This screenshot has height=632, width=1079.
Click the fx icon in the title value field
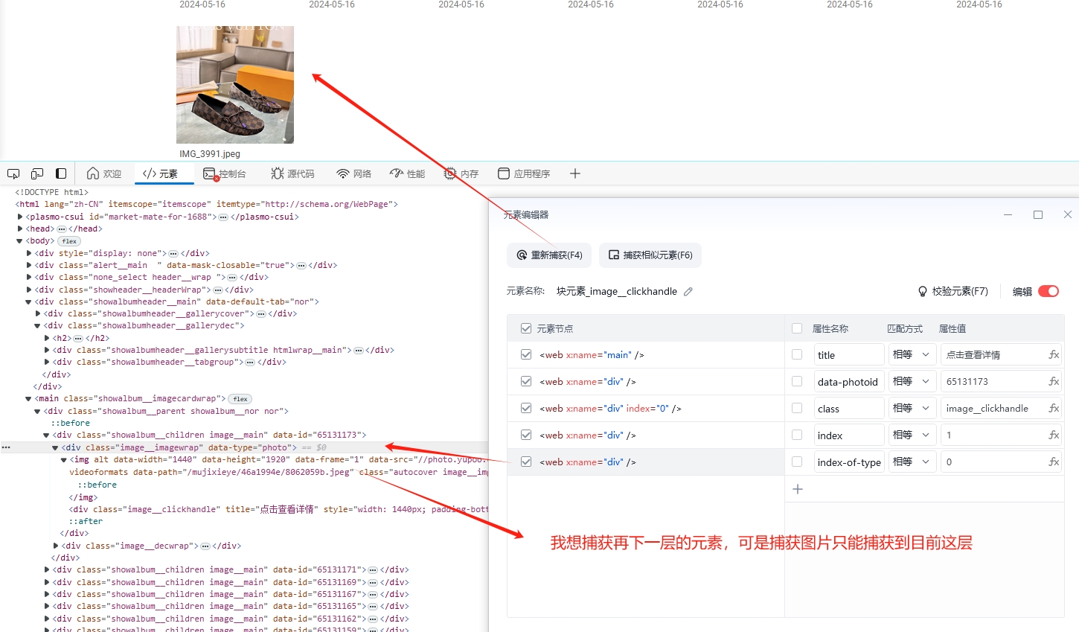pos(1053,355)
